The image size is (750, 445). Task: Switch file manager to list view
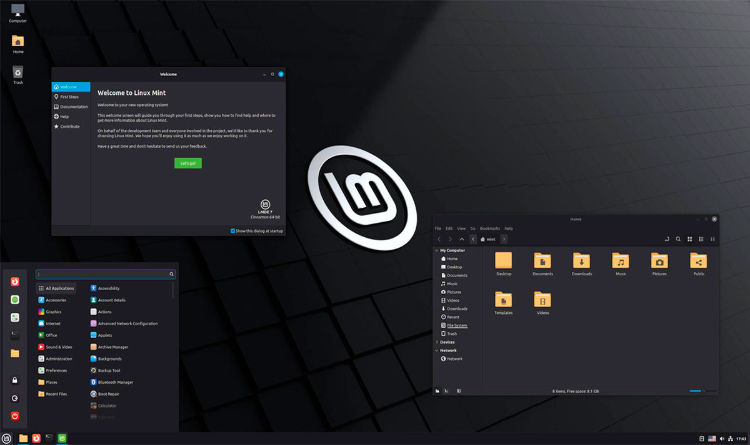pyautogui.click(x=701, y=239)
